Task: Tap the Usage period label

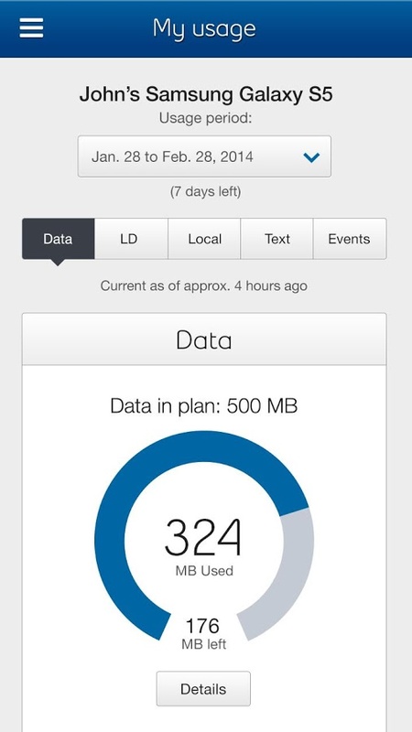Action: tap(205, 119)
